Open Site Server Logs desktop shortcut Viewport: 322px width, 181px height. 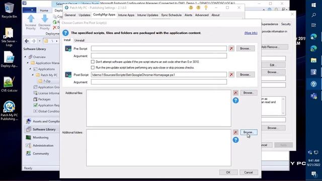click(9, 37)
